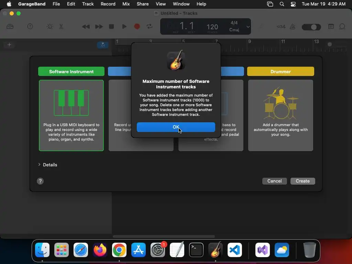Click the GarageBand guitar Dock icon

tap(216, 250)
